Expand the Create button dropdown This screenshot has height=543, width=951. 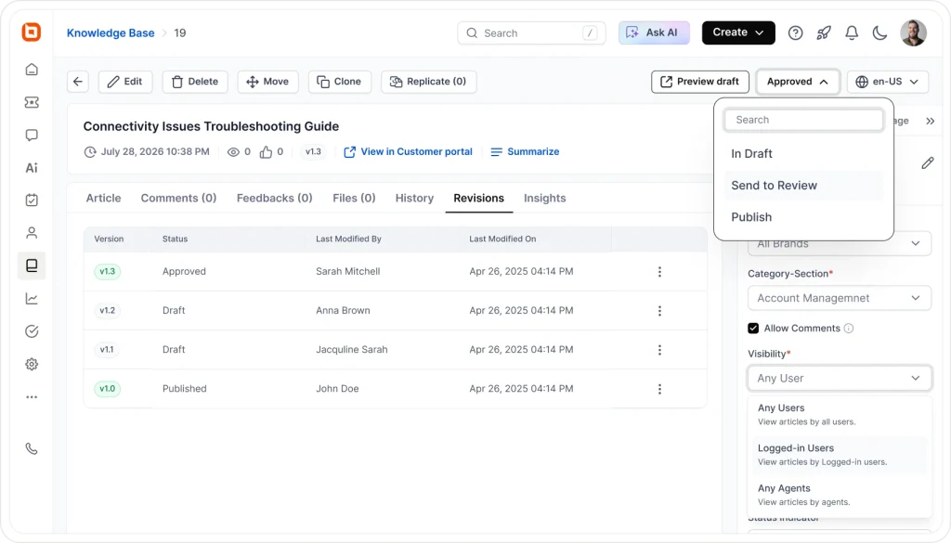tap(738, 32)
